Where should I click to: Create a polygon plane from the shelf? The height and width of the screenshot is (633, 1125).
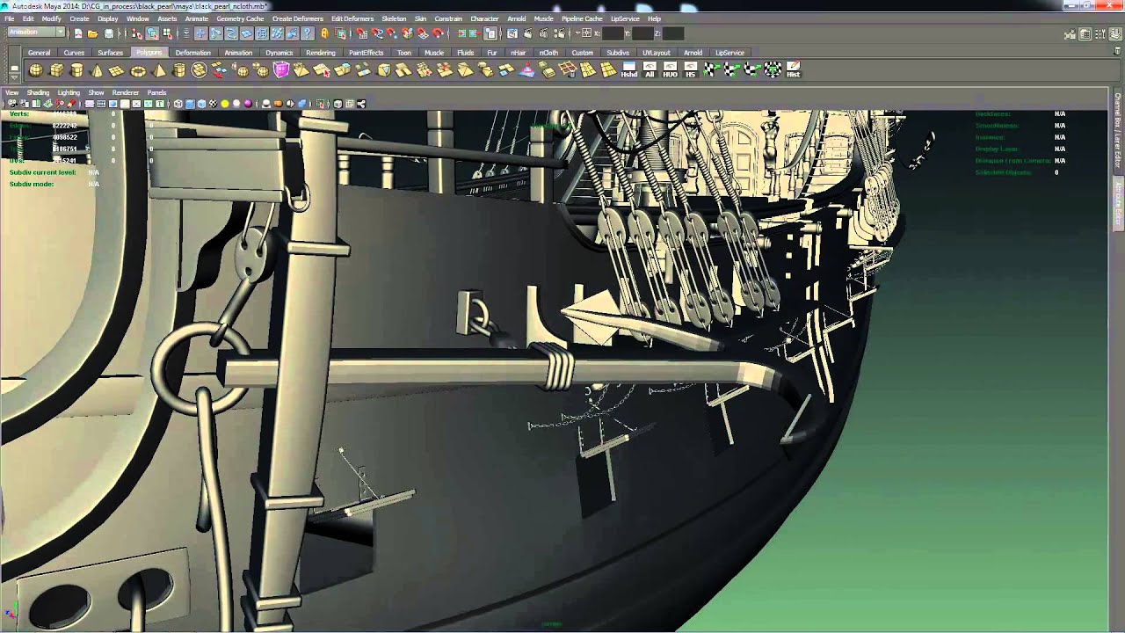click(x=116, y=70)
